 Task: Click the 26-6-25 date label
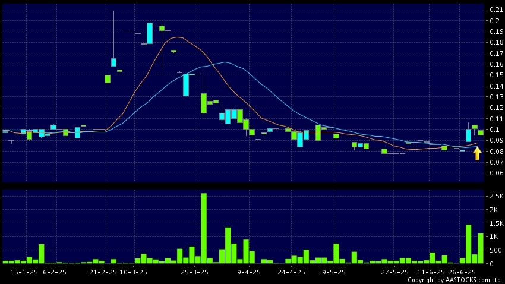[462, 272]
